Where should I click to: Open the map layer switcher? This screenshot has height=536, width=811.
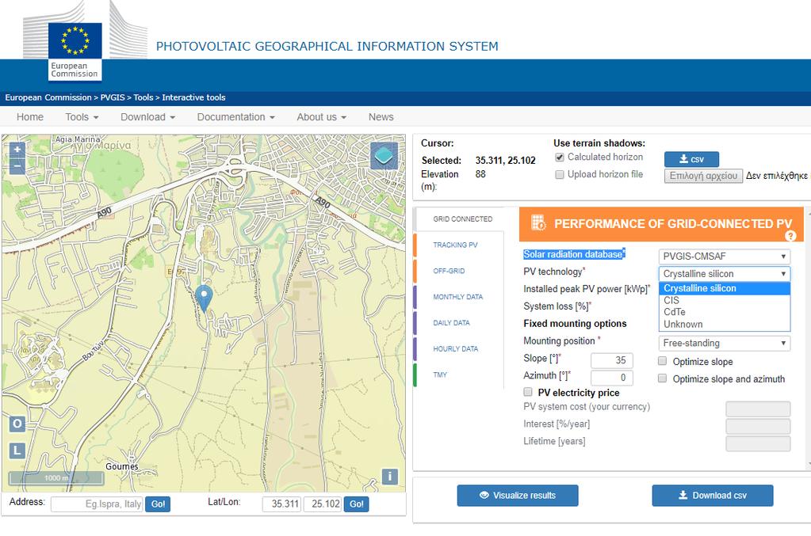pyautogui.click(x=384, y=155)
